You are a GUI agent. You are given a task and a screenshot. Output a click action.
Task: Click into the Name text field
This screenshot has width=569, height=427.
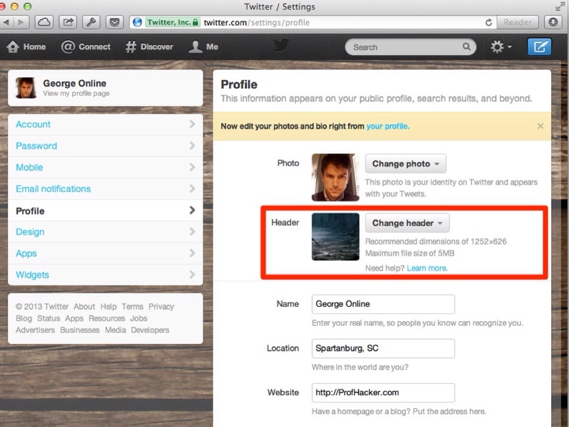pos(383,304)
